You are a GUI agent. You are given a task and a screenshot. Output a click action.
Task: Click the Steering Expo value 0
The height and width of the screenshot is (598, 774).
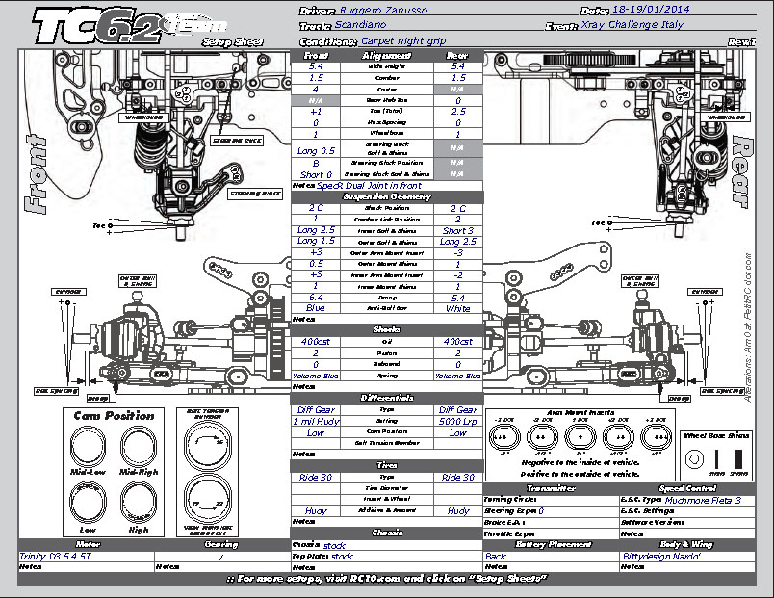point(541,511)
